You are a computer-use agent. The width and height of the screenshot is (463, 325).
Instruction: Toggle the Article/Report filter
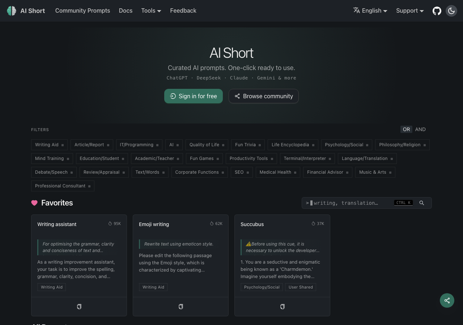(x=92, y=145)
